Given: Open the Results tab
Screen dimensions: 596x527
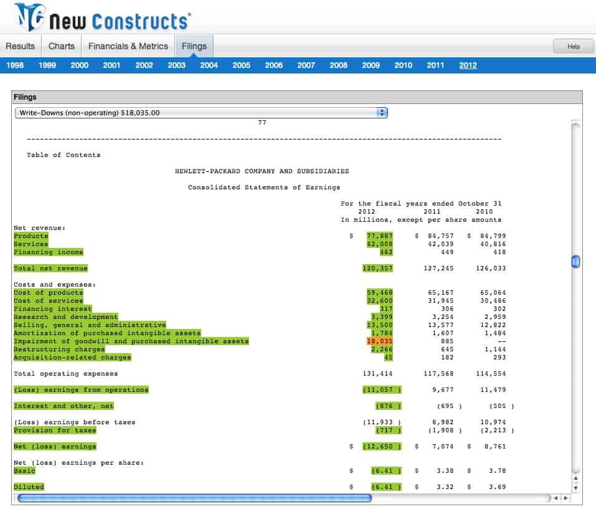Looking at the screenshot, I should click(x=20, y=46).
